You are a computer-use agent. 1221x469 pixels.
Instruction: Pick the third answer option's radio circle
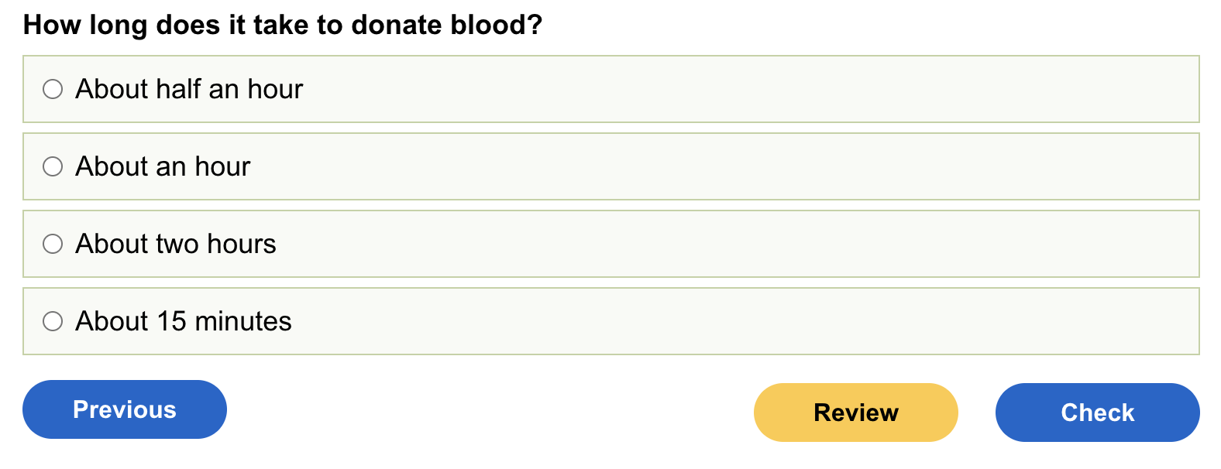click(x=53, y=244)
